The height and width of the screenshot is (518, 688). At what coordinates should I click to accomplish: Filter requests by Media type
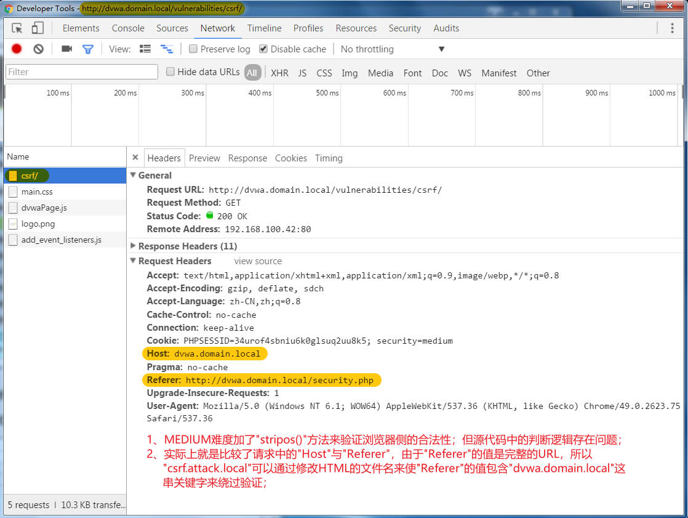(380, 73)
